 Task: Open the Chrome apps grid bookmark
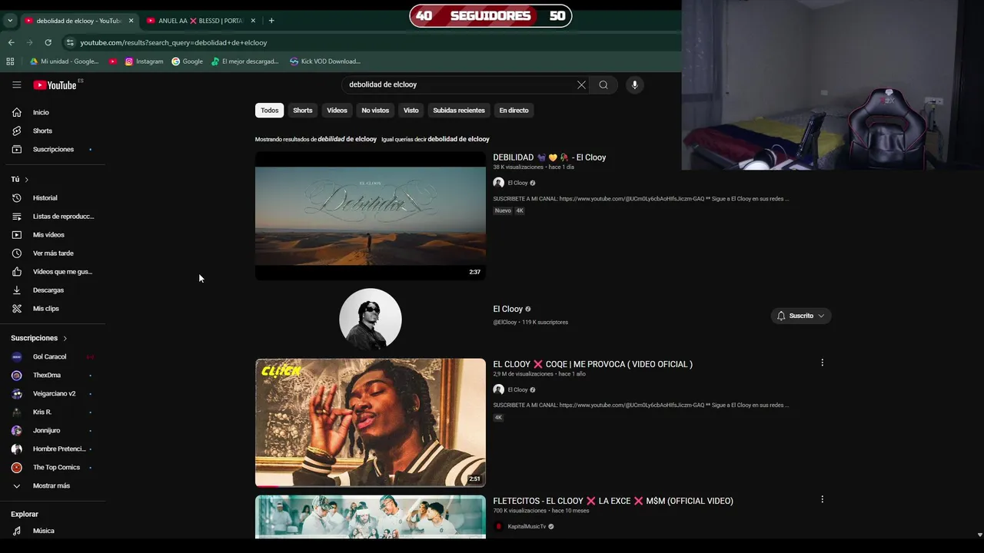[x=10, y=61]
